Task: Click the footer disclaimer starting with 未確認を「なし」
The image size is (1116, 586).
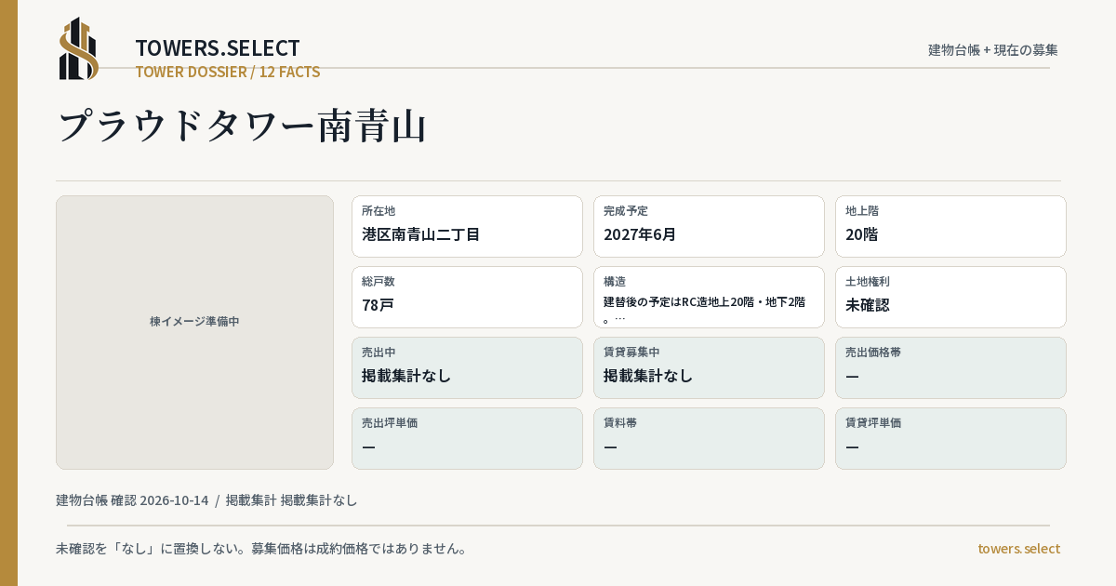Action: coord(261,549)
